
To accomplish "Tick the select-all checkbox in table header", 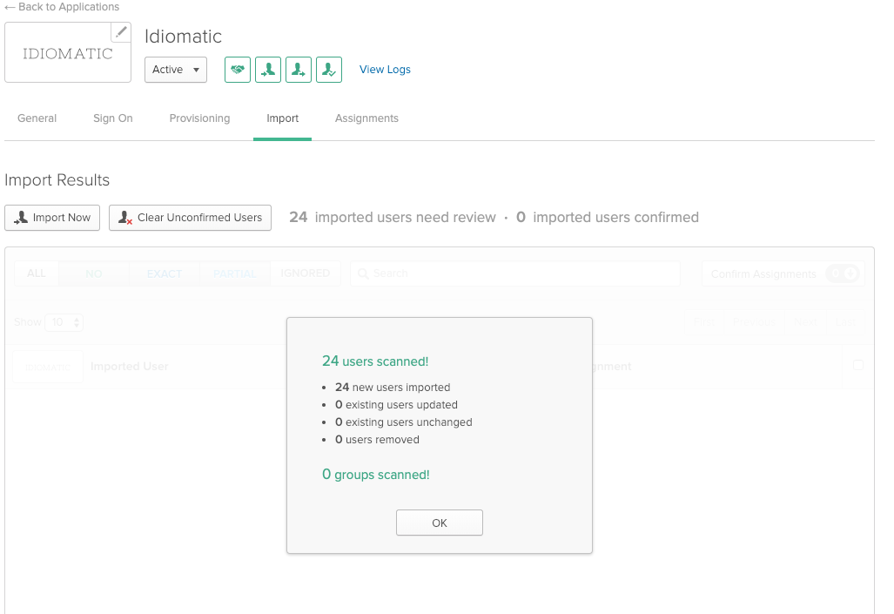I will coord(858,366).
